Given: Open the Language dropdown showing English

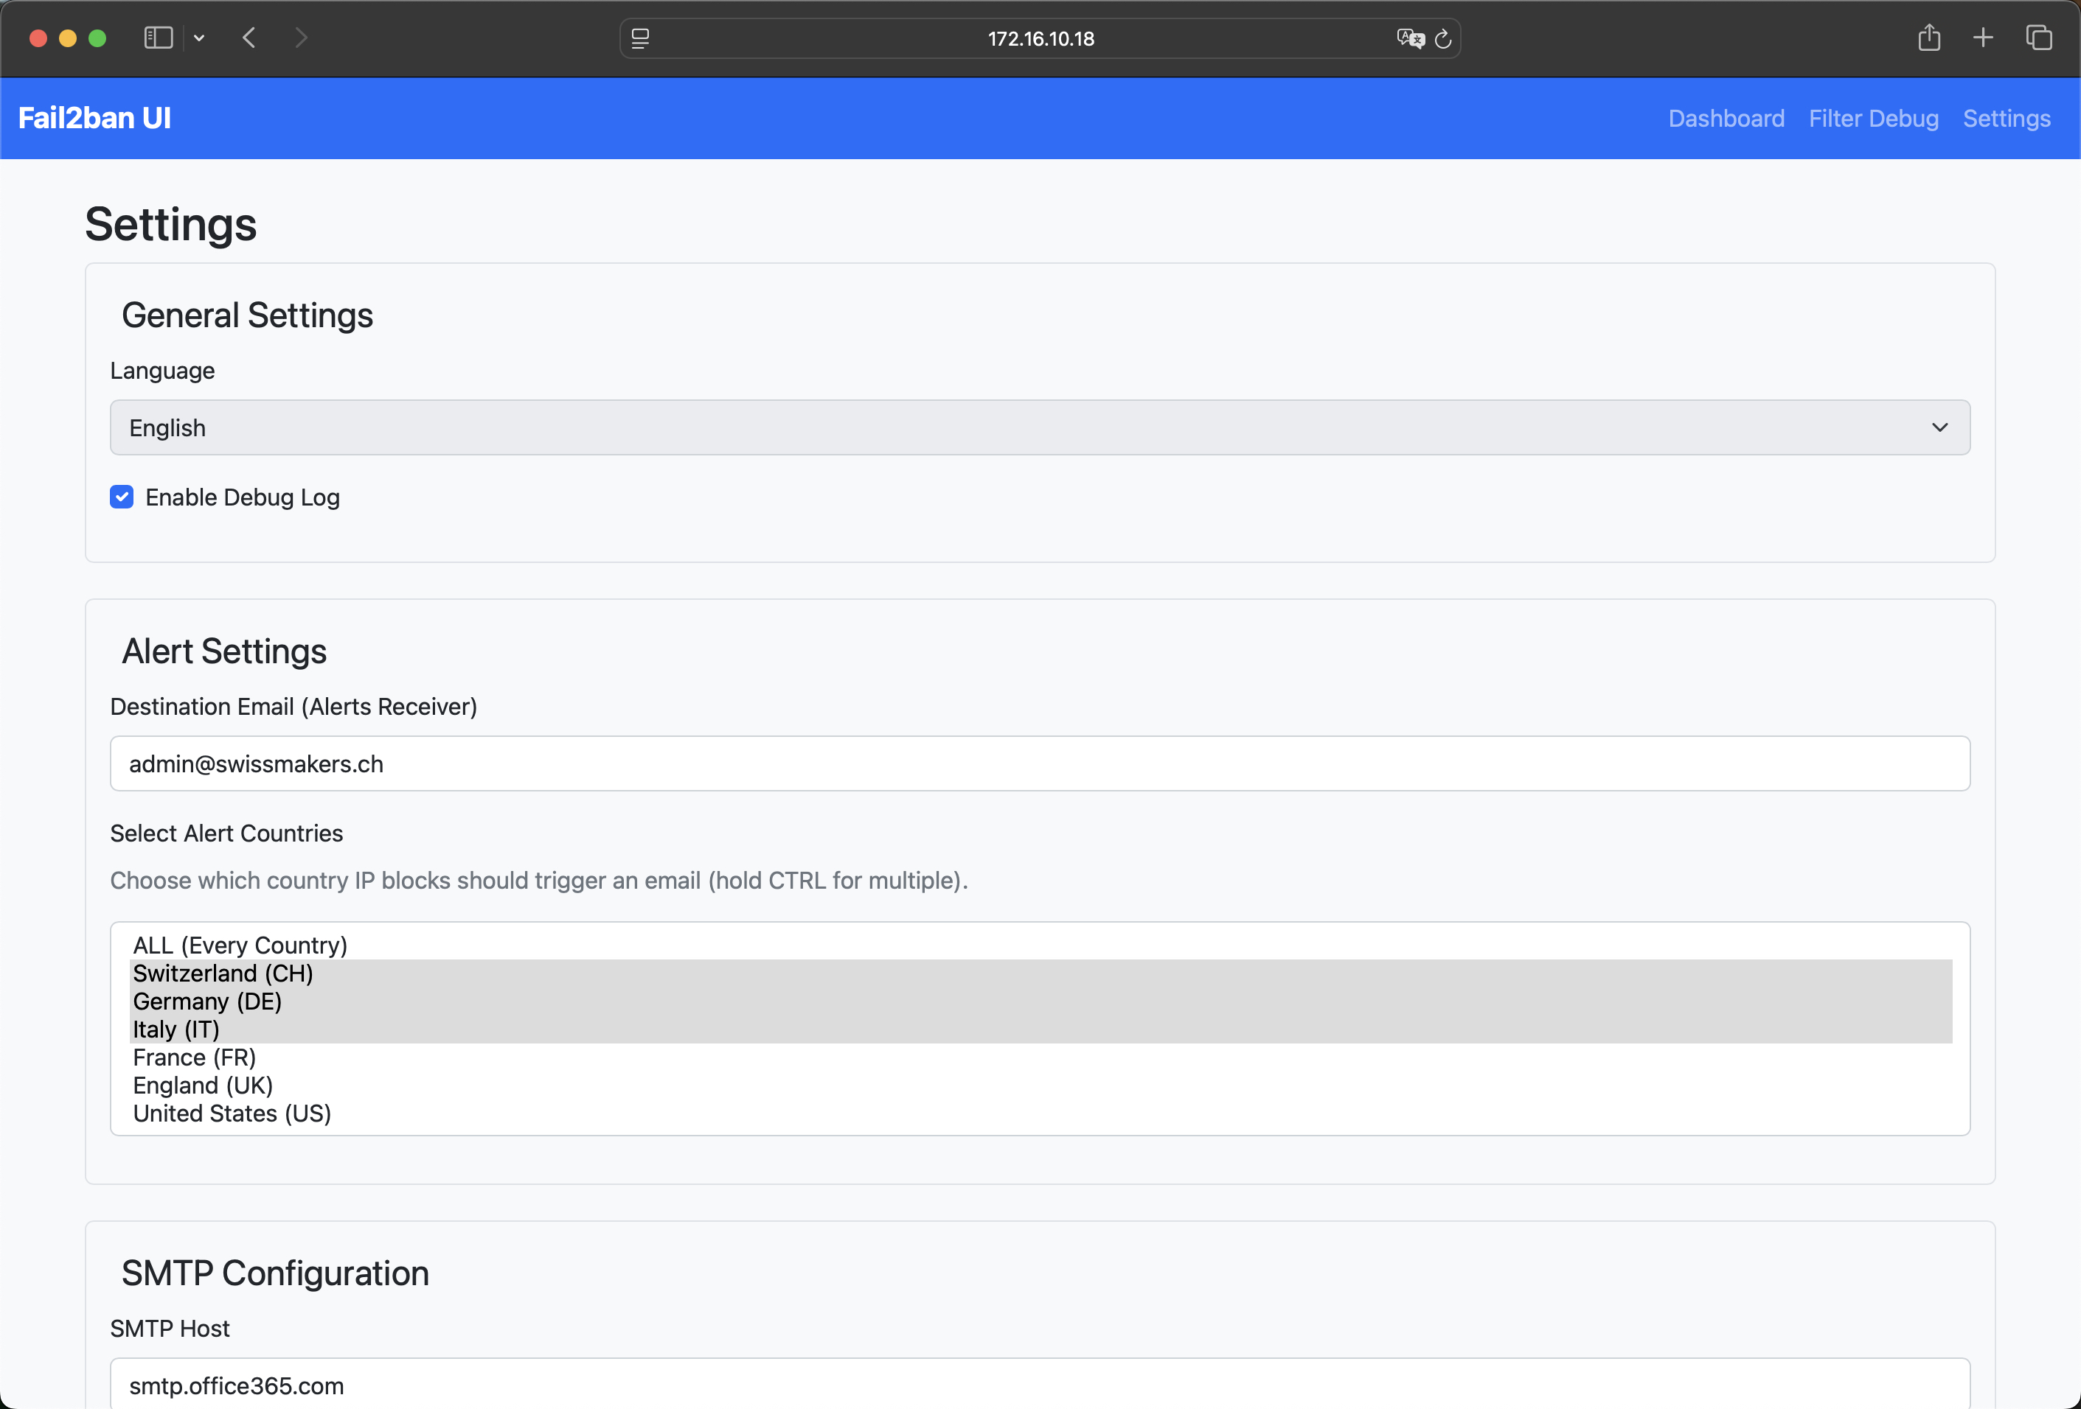Looking at the screenshot, I should (1039, 427).
